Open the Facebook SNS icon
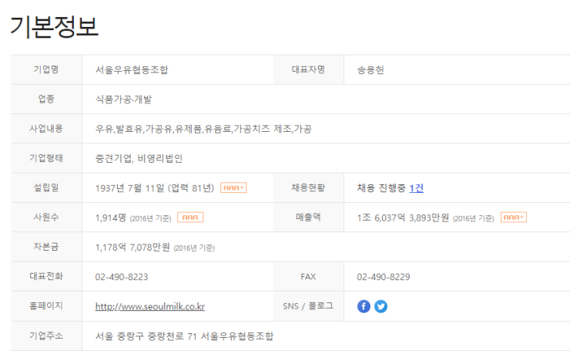Screen dimensions: 570x351 (364, 306)
